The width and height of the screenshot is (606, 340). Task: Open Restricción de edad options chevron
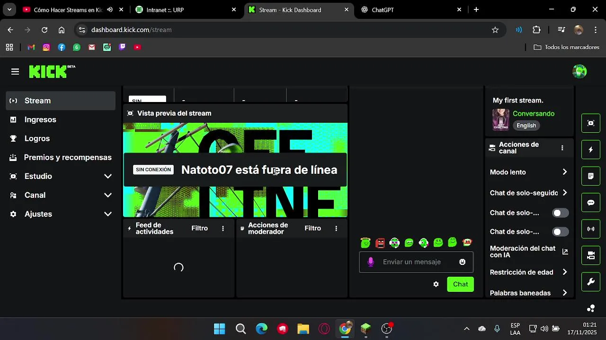[564, 272]
